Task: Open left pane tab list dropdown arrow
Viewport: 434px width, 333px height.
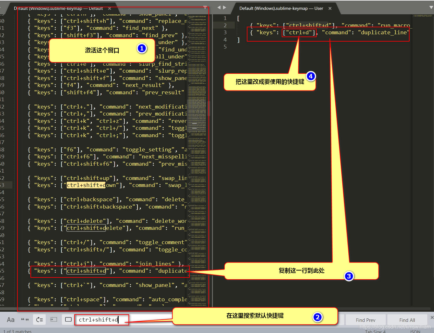Action: click(x=205, y=7)
